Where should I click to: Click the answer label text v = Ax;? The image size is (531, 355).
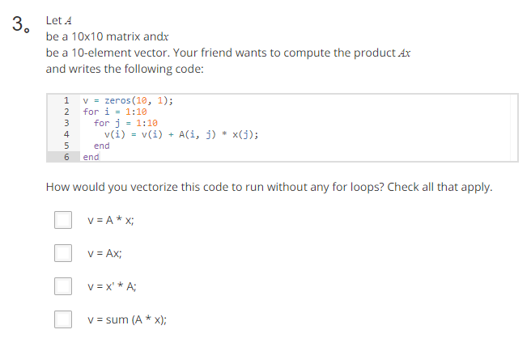104,253
